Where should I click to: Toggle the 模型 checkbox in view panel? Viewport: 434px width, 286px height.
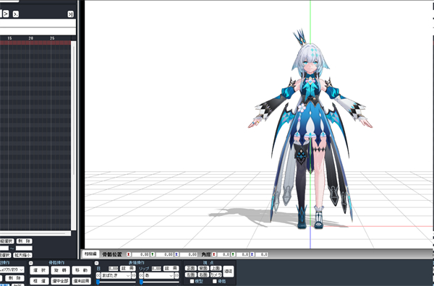pyautogui.click(x=192, y=281)
